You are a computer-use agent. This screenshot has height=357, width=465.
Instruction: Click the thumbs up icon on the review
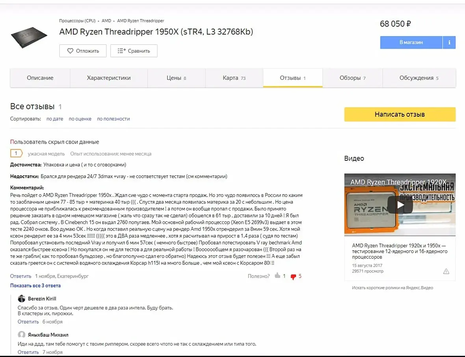click(x=277, y=276)
